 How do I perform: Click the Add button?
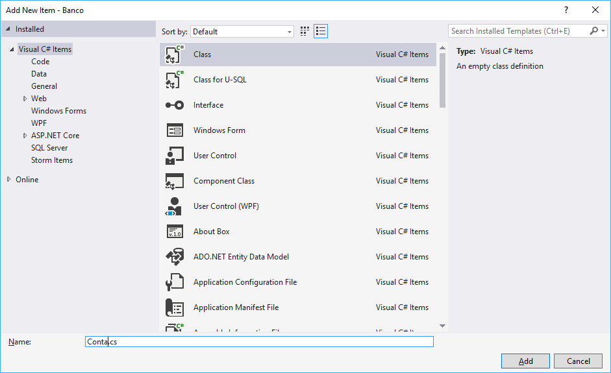(525, 361)
